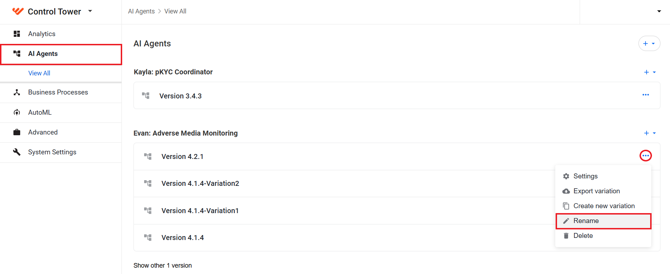Open the add dropdown beside AI Agents heading
This screenshot has width=670, height=274.
coord(649,44)
